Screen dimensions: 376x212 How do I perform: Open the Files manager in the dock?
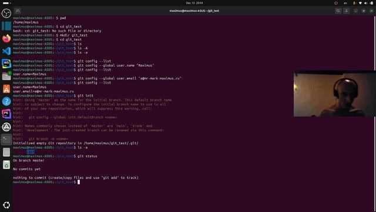pyautogui.click(x=6, y=76)
